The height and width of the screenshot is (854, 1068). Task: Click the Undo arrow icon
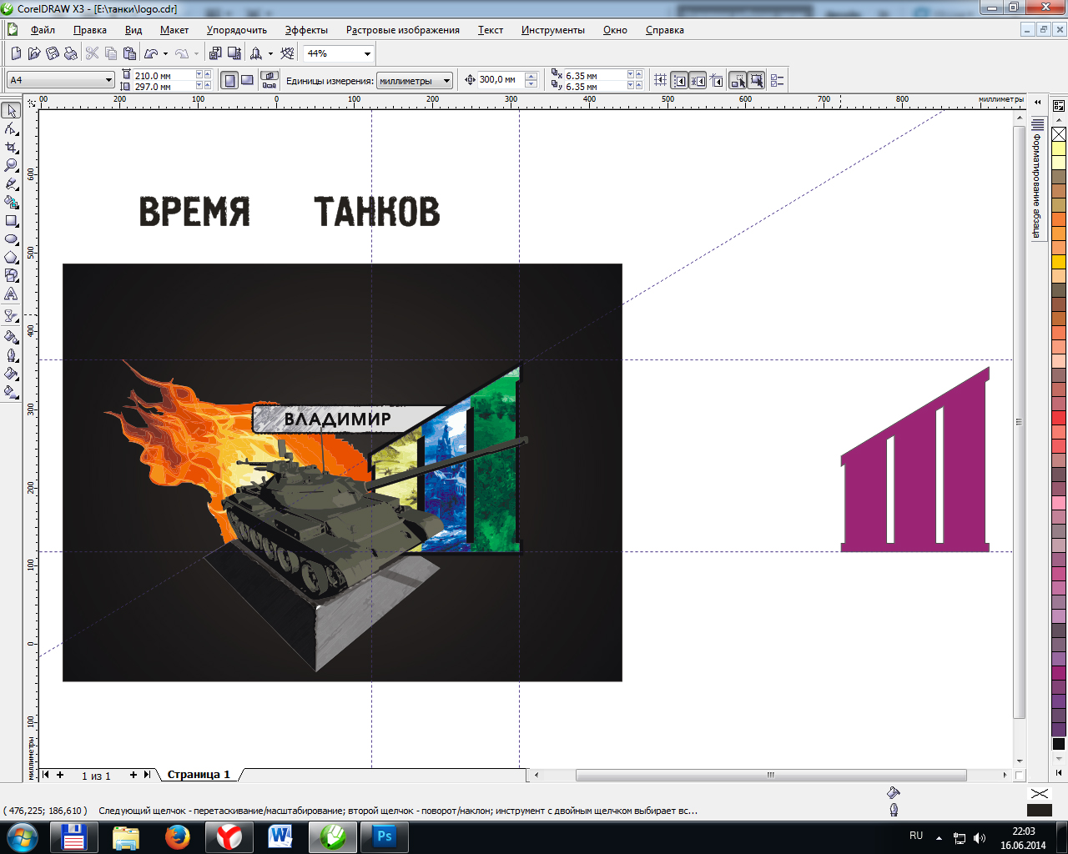(x=151, y=53)
